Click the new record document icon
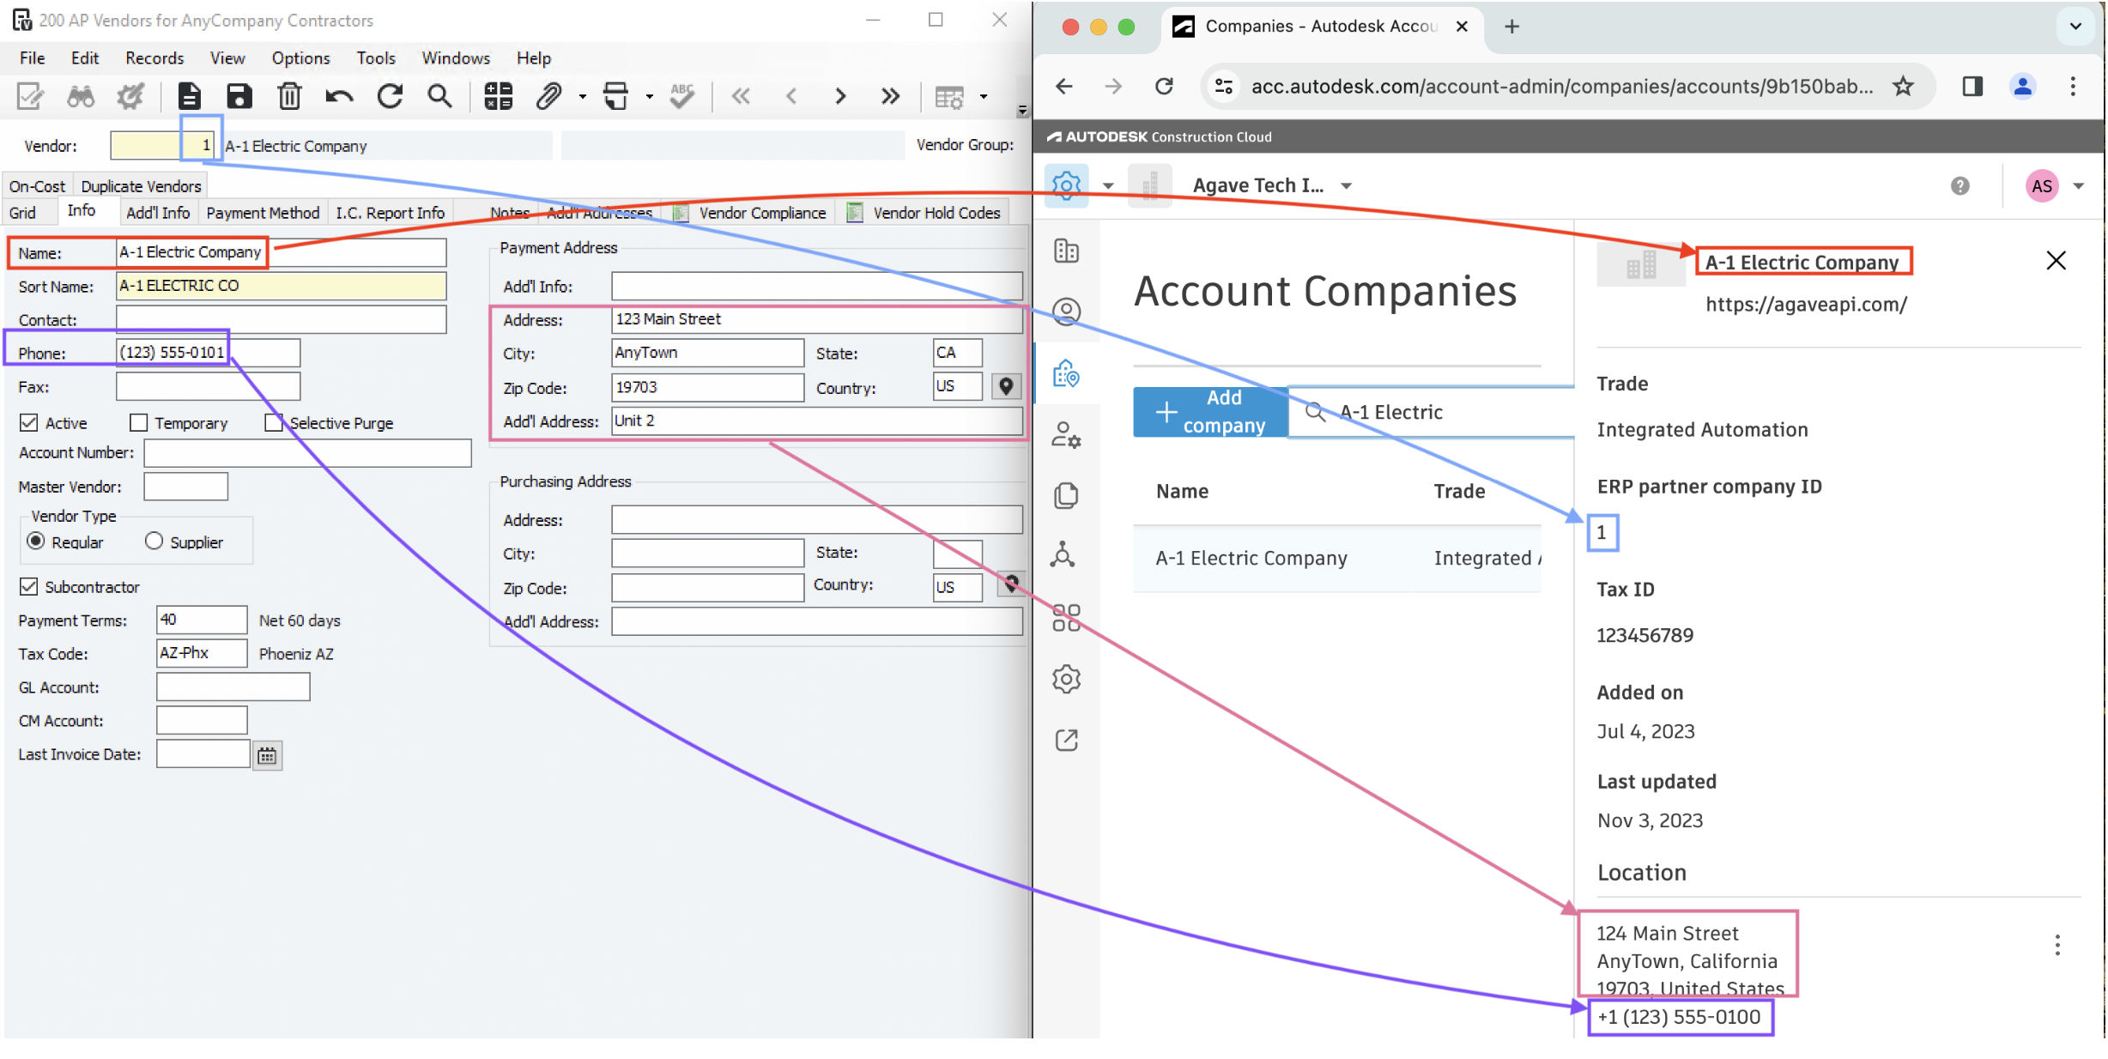 pos(189,96)
